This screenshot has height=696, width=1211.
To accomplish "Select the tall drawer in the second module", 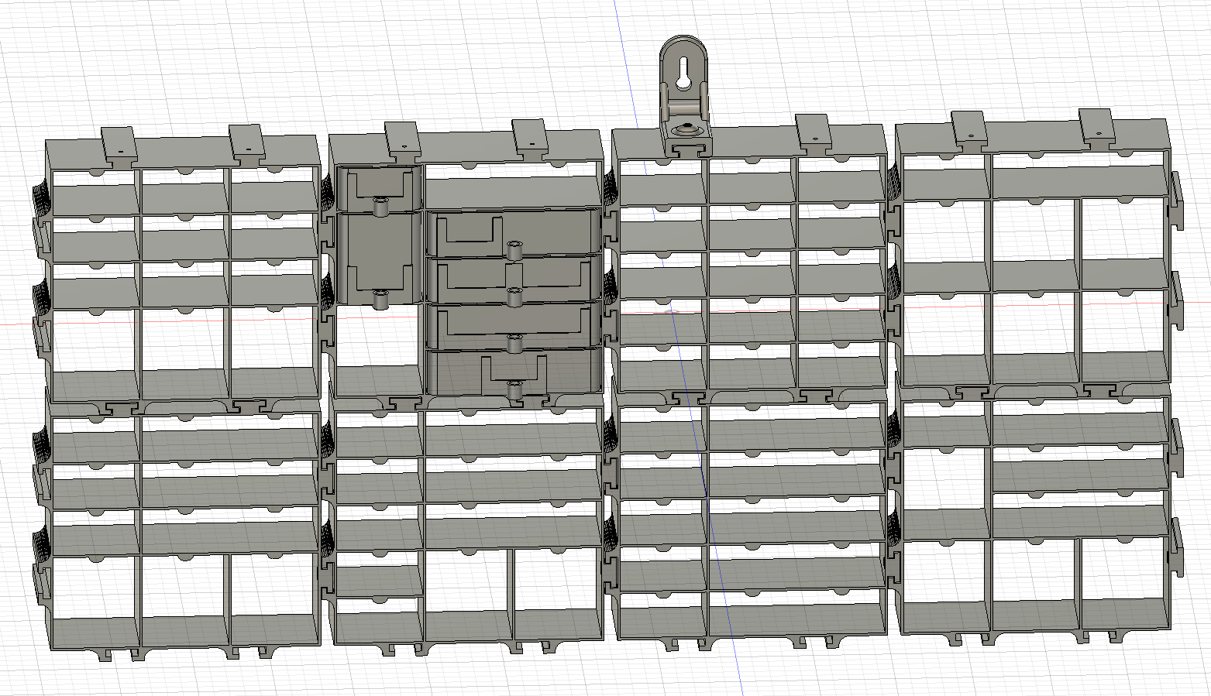I will (x=380, y=259).
